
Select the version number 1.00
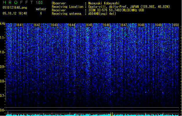coord(39,2)
